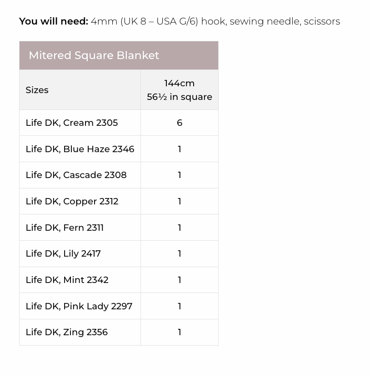Select the "Life DK, Copper 2312" row
This screenshot has width=370, height=377.
72,201
